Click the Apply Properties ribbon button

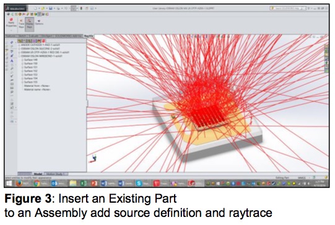(x=11, y=23)
